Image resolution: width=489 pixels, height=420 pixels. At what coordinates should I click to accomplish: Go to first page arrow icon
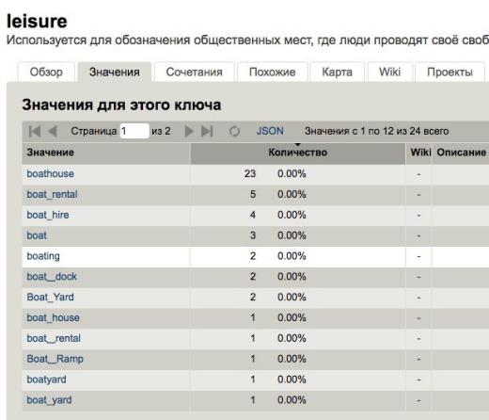pyautogui.click(x=35, y=131)
